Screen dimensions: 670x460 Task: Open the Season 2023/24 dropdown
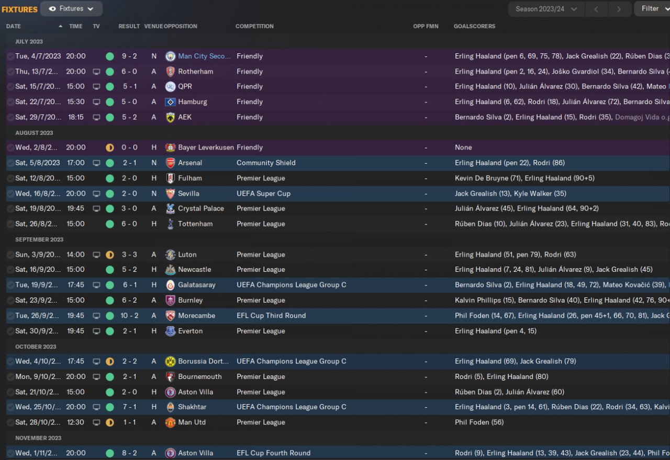coord(546,9)
